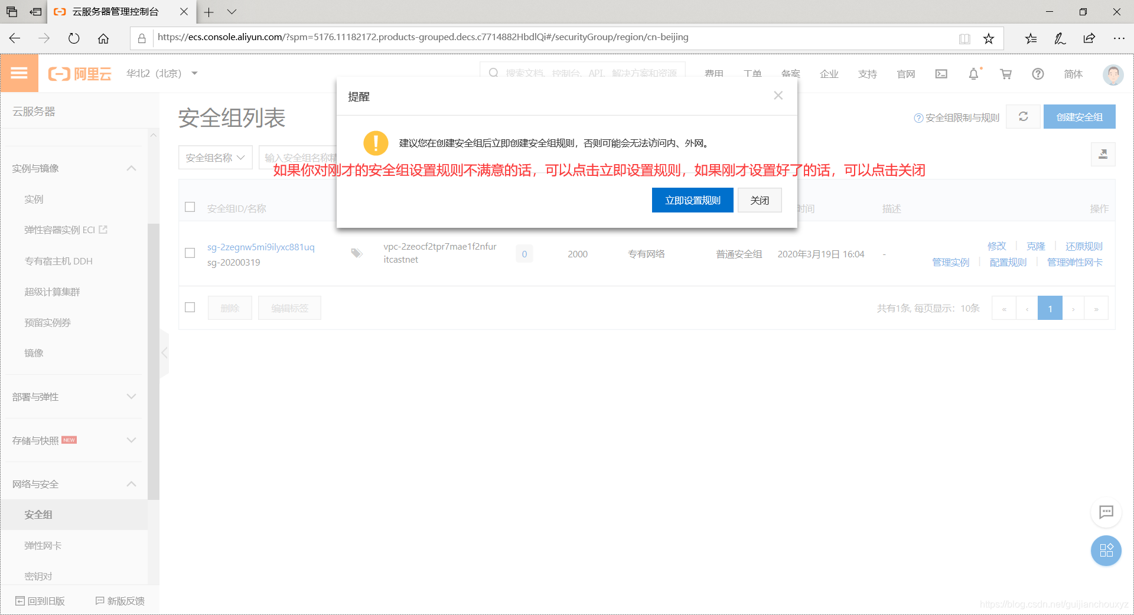The image size is (1134, 615).
Task: Click the 创建安全组 button
Action: (1079, 116)
